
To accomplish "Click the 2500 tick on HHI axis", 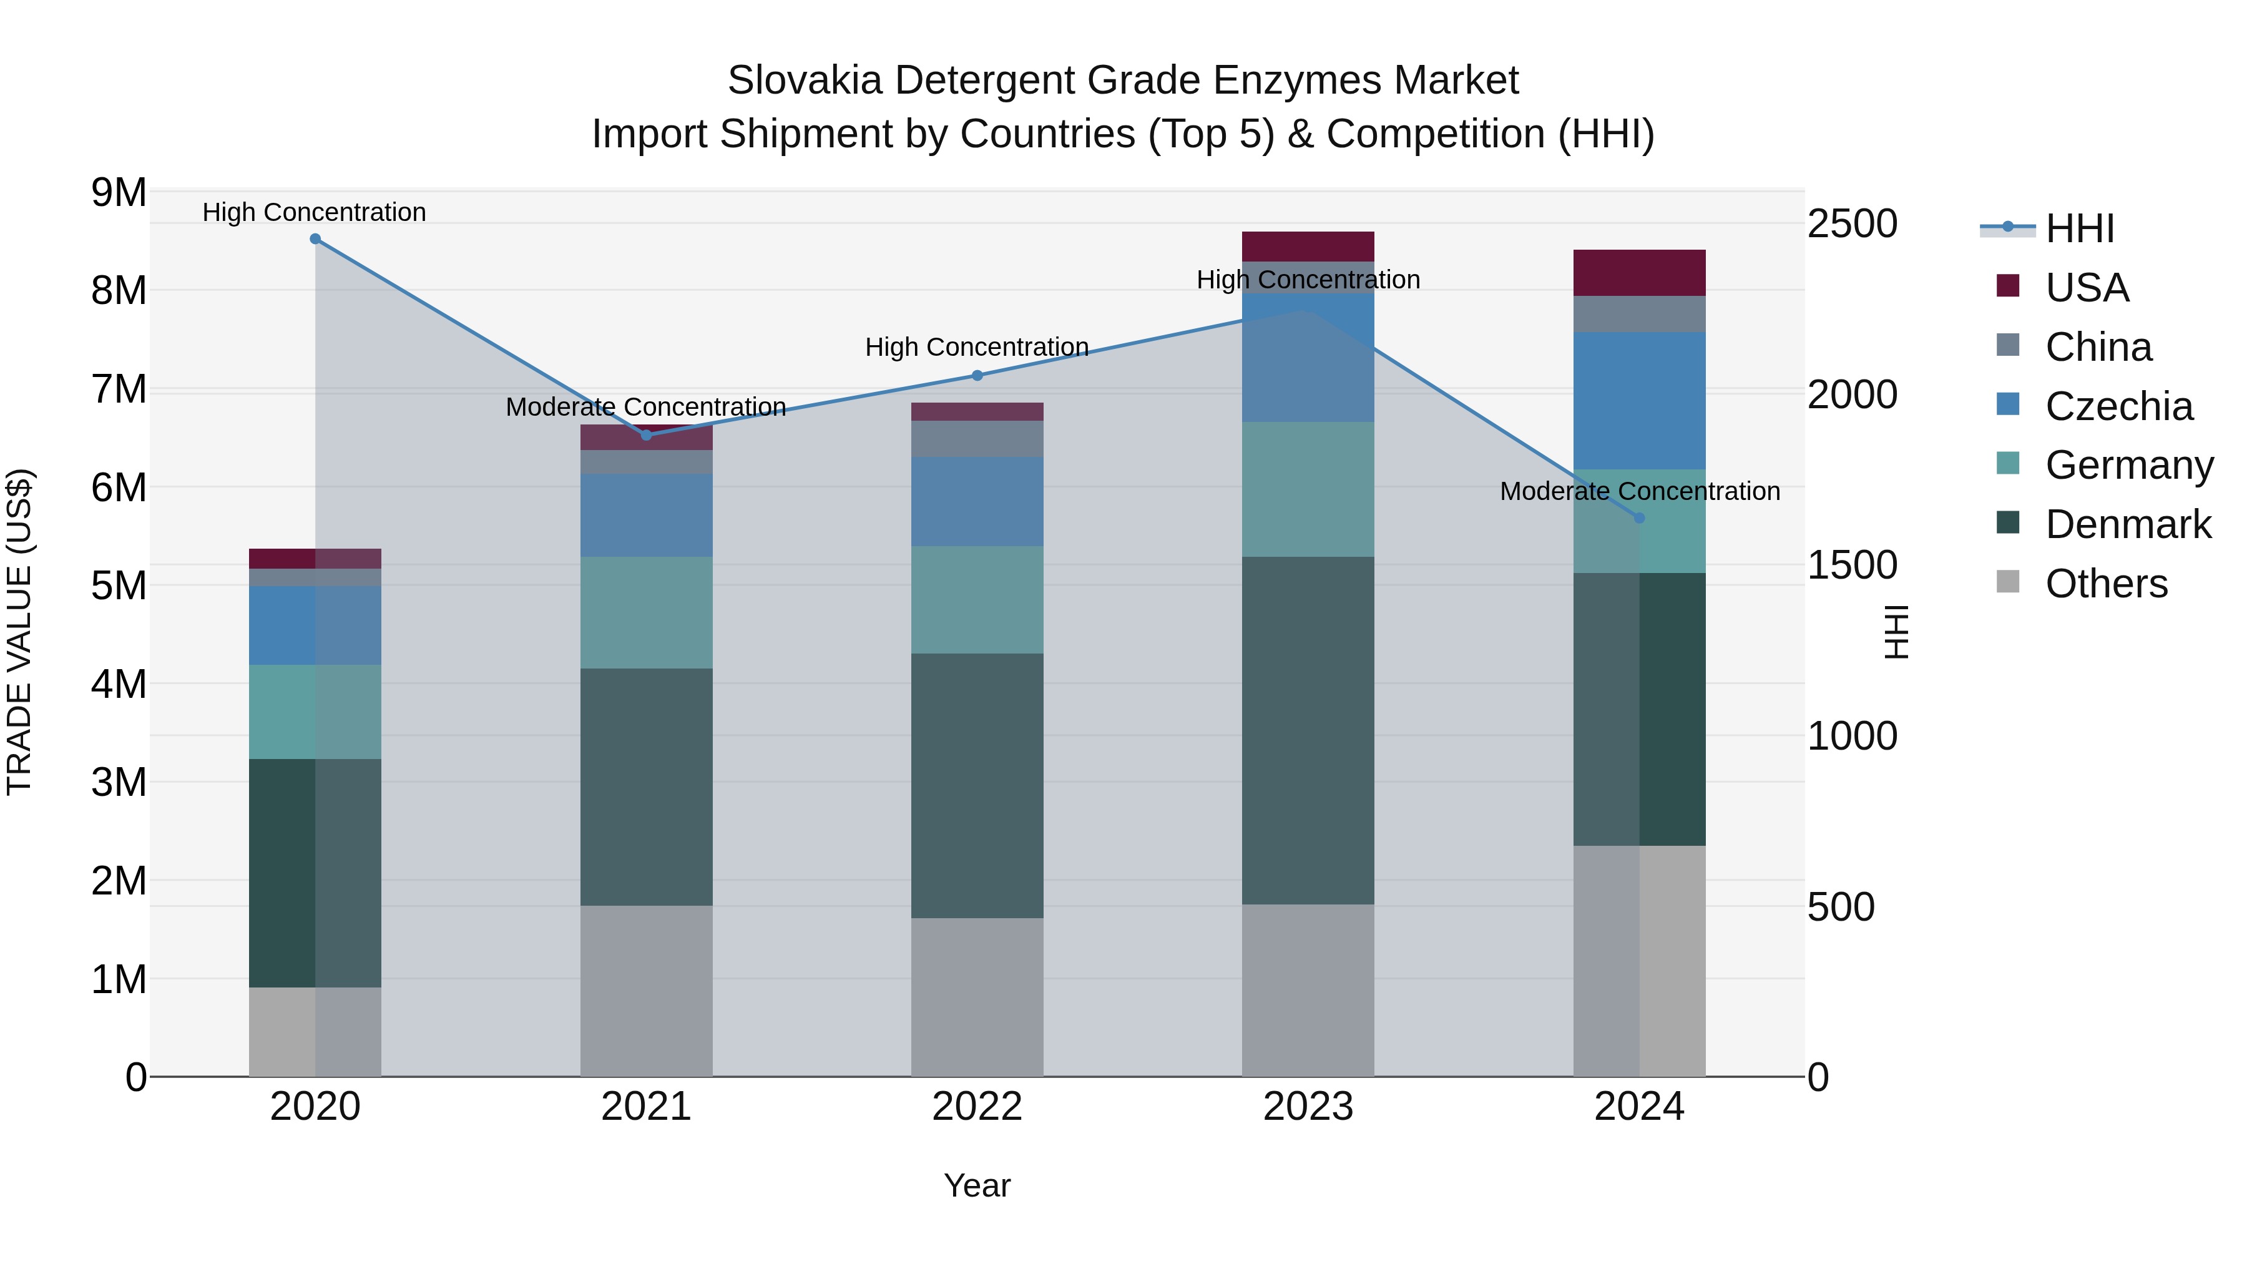I will pos(1852,223).
